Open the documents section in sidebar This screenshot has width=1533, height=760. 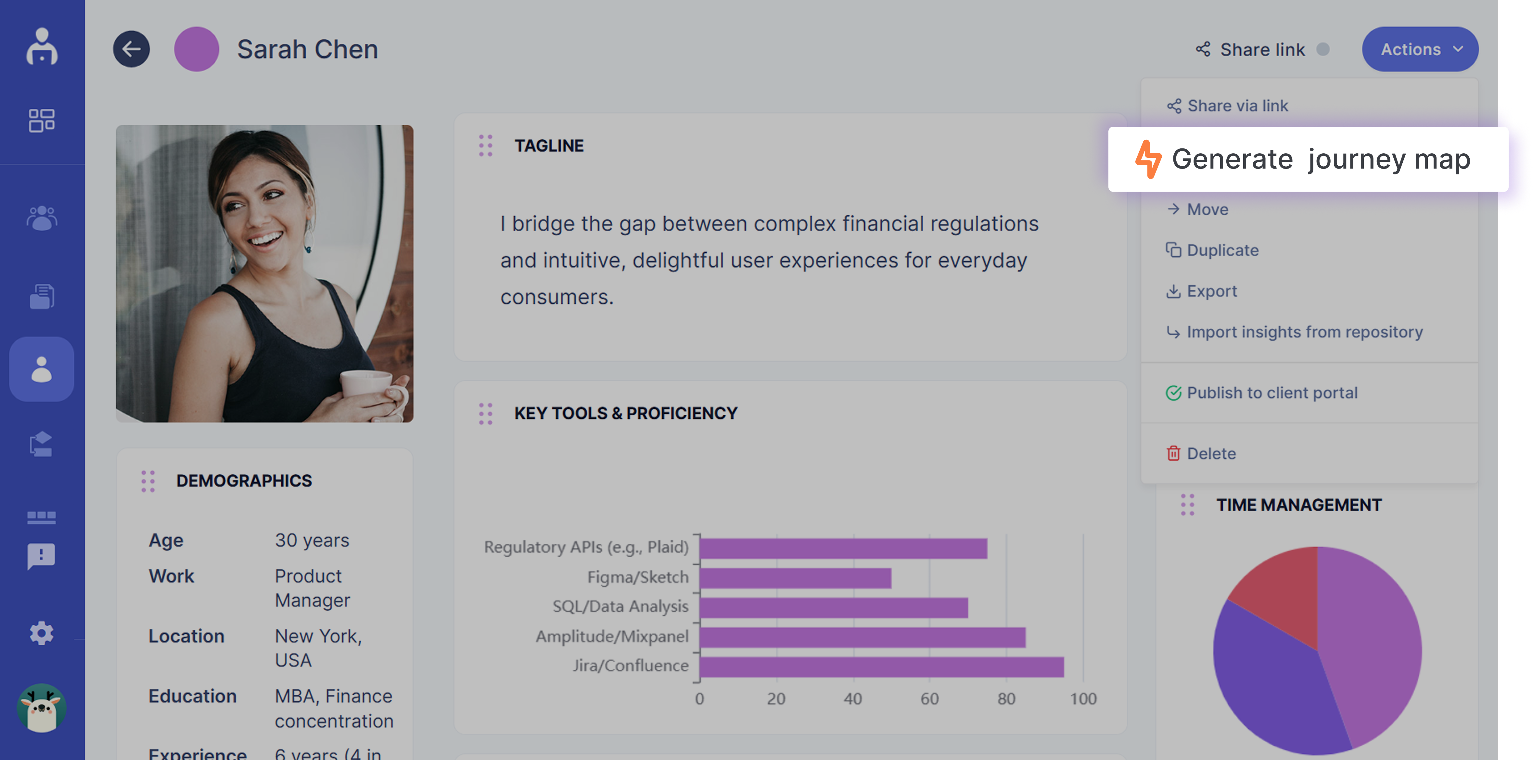pos(42,296)
